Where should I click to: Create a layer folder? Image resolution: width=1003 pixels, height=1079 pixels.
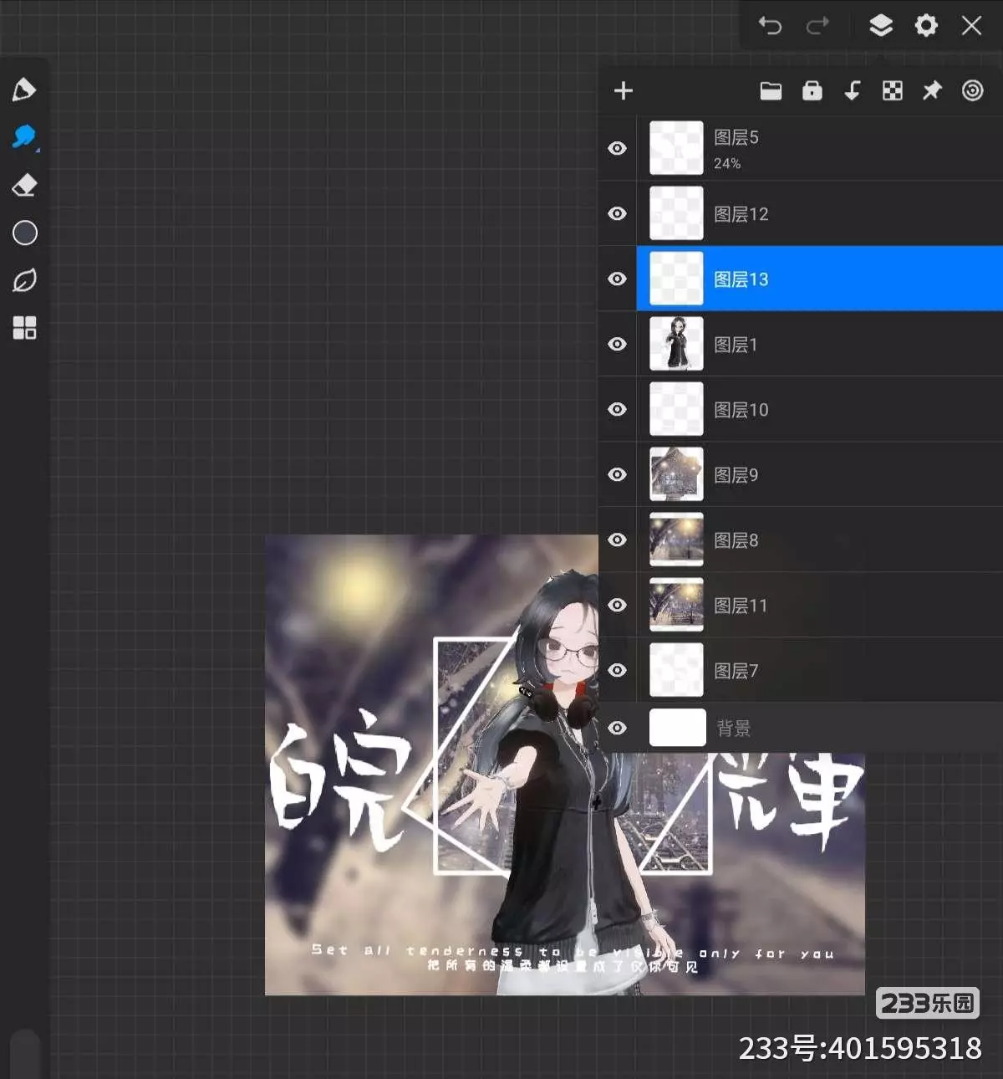pos(771,90)
